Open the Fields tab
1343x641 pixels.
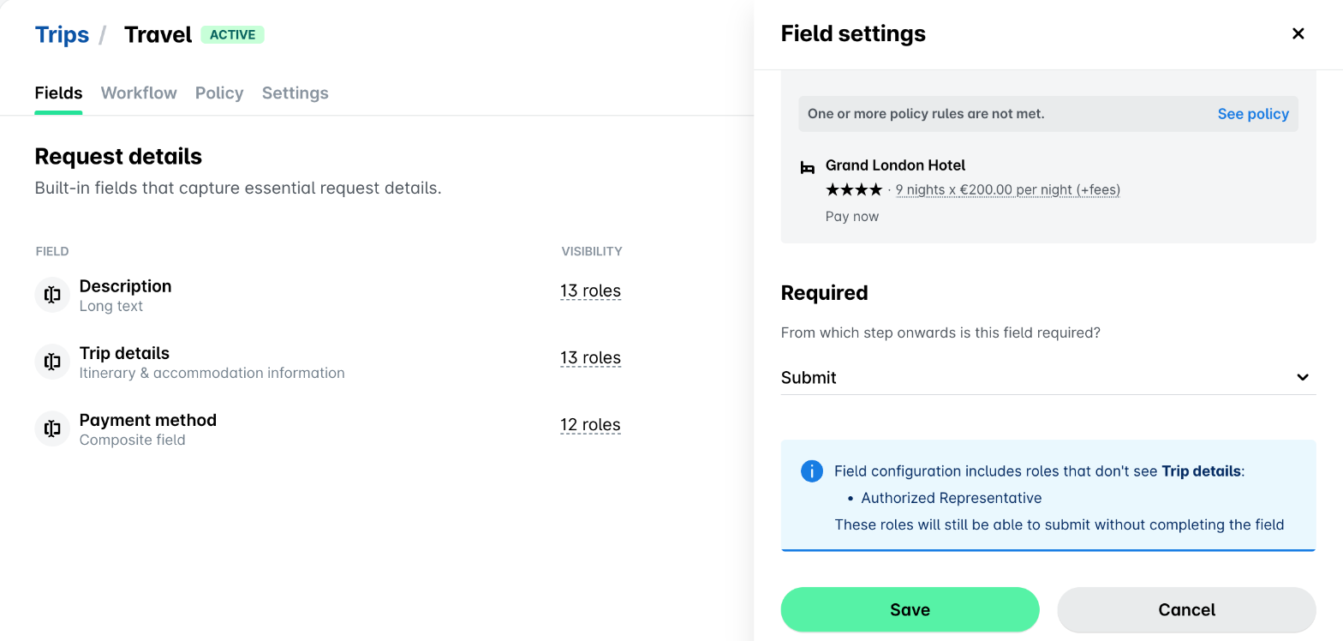(58, 93)
